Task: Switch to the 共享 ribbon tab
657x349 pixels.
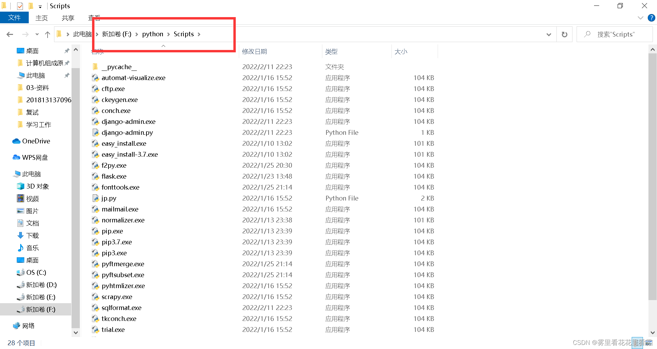Action: coord(68,18)
